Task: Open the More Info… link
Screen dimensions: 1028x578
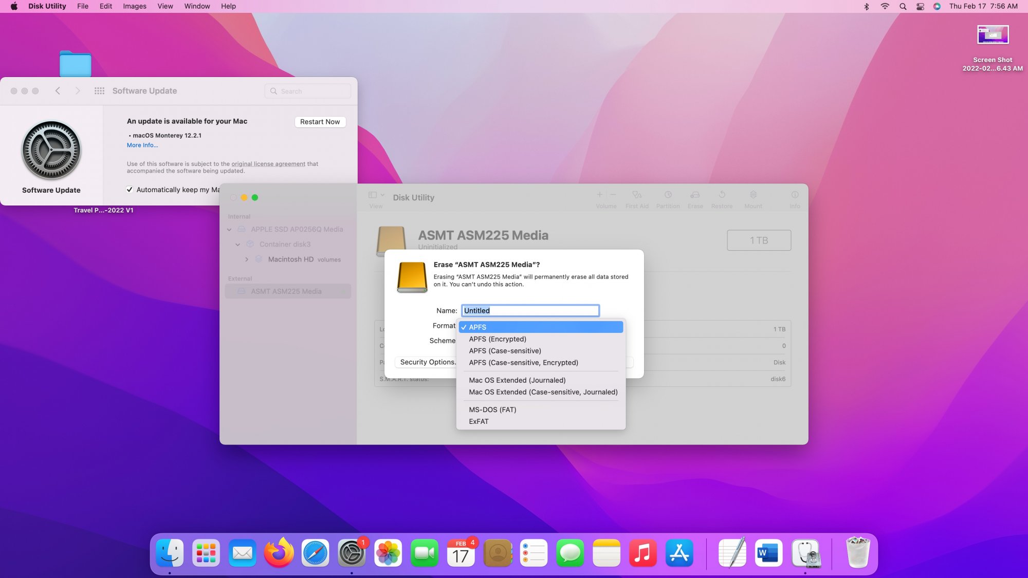Action: 142,145
